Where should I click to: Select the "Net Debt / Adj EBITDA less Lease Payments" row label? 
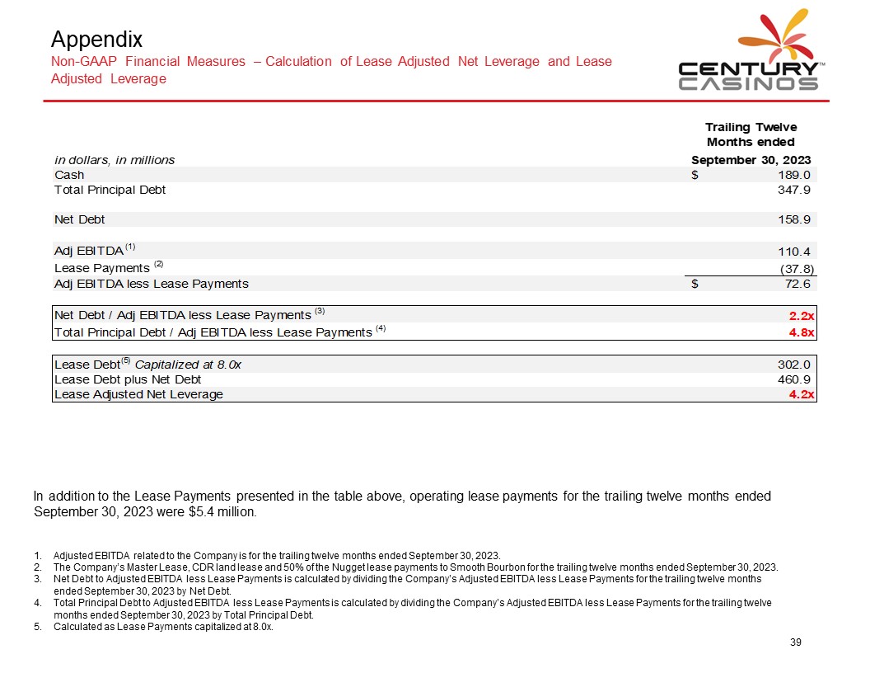pos(189,314)
